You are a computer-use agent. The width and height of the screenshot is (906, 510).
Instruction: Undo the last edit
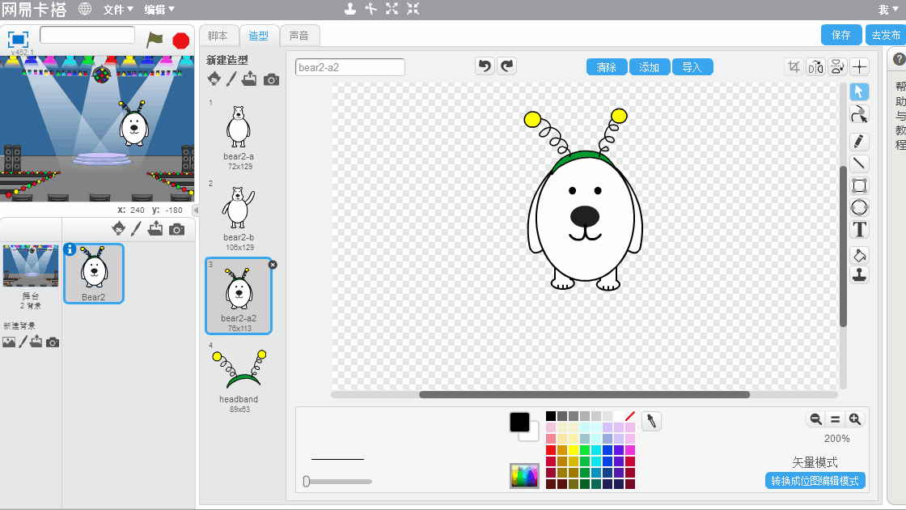485,66
